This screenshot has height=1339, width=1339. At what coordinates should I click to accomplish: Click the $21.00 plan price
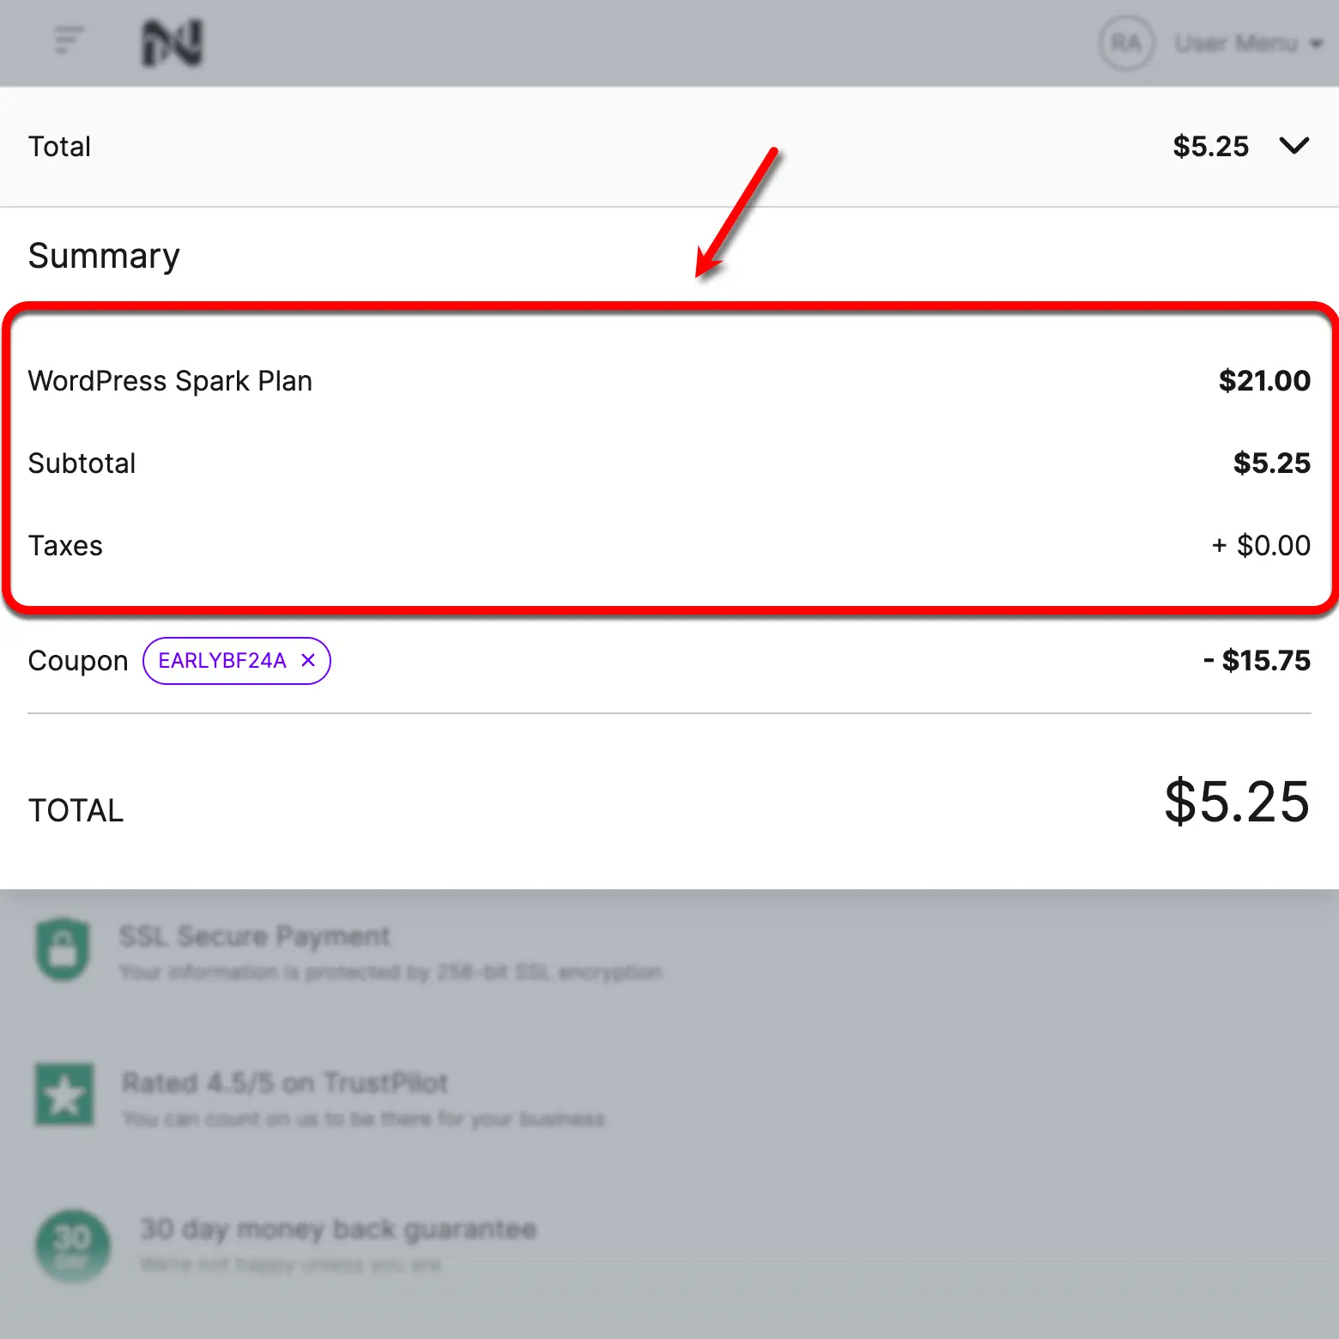1263,380
